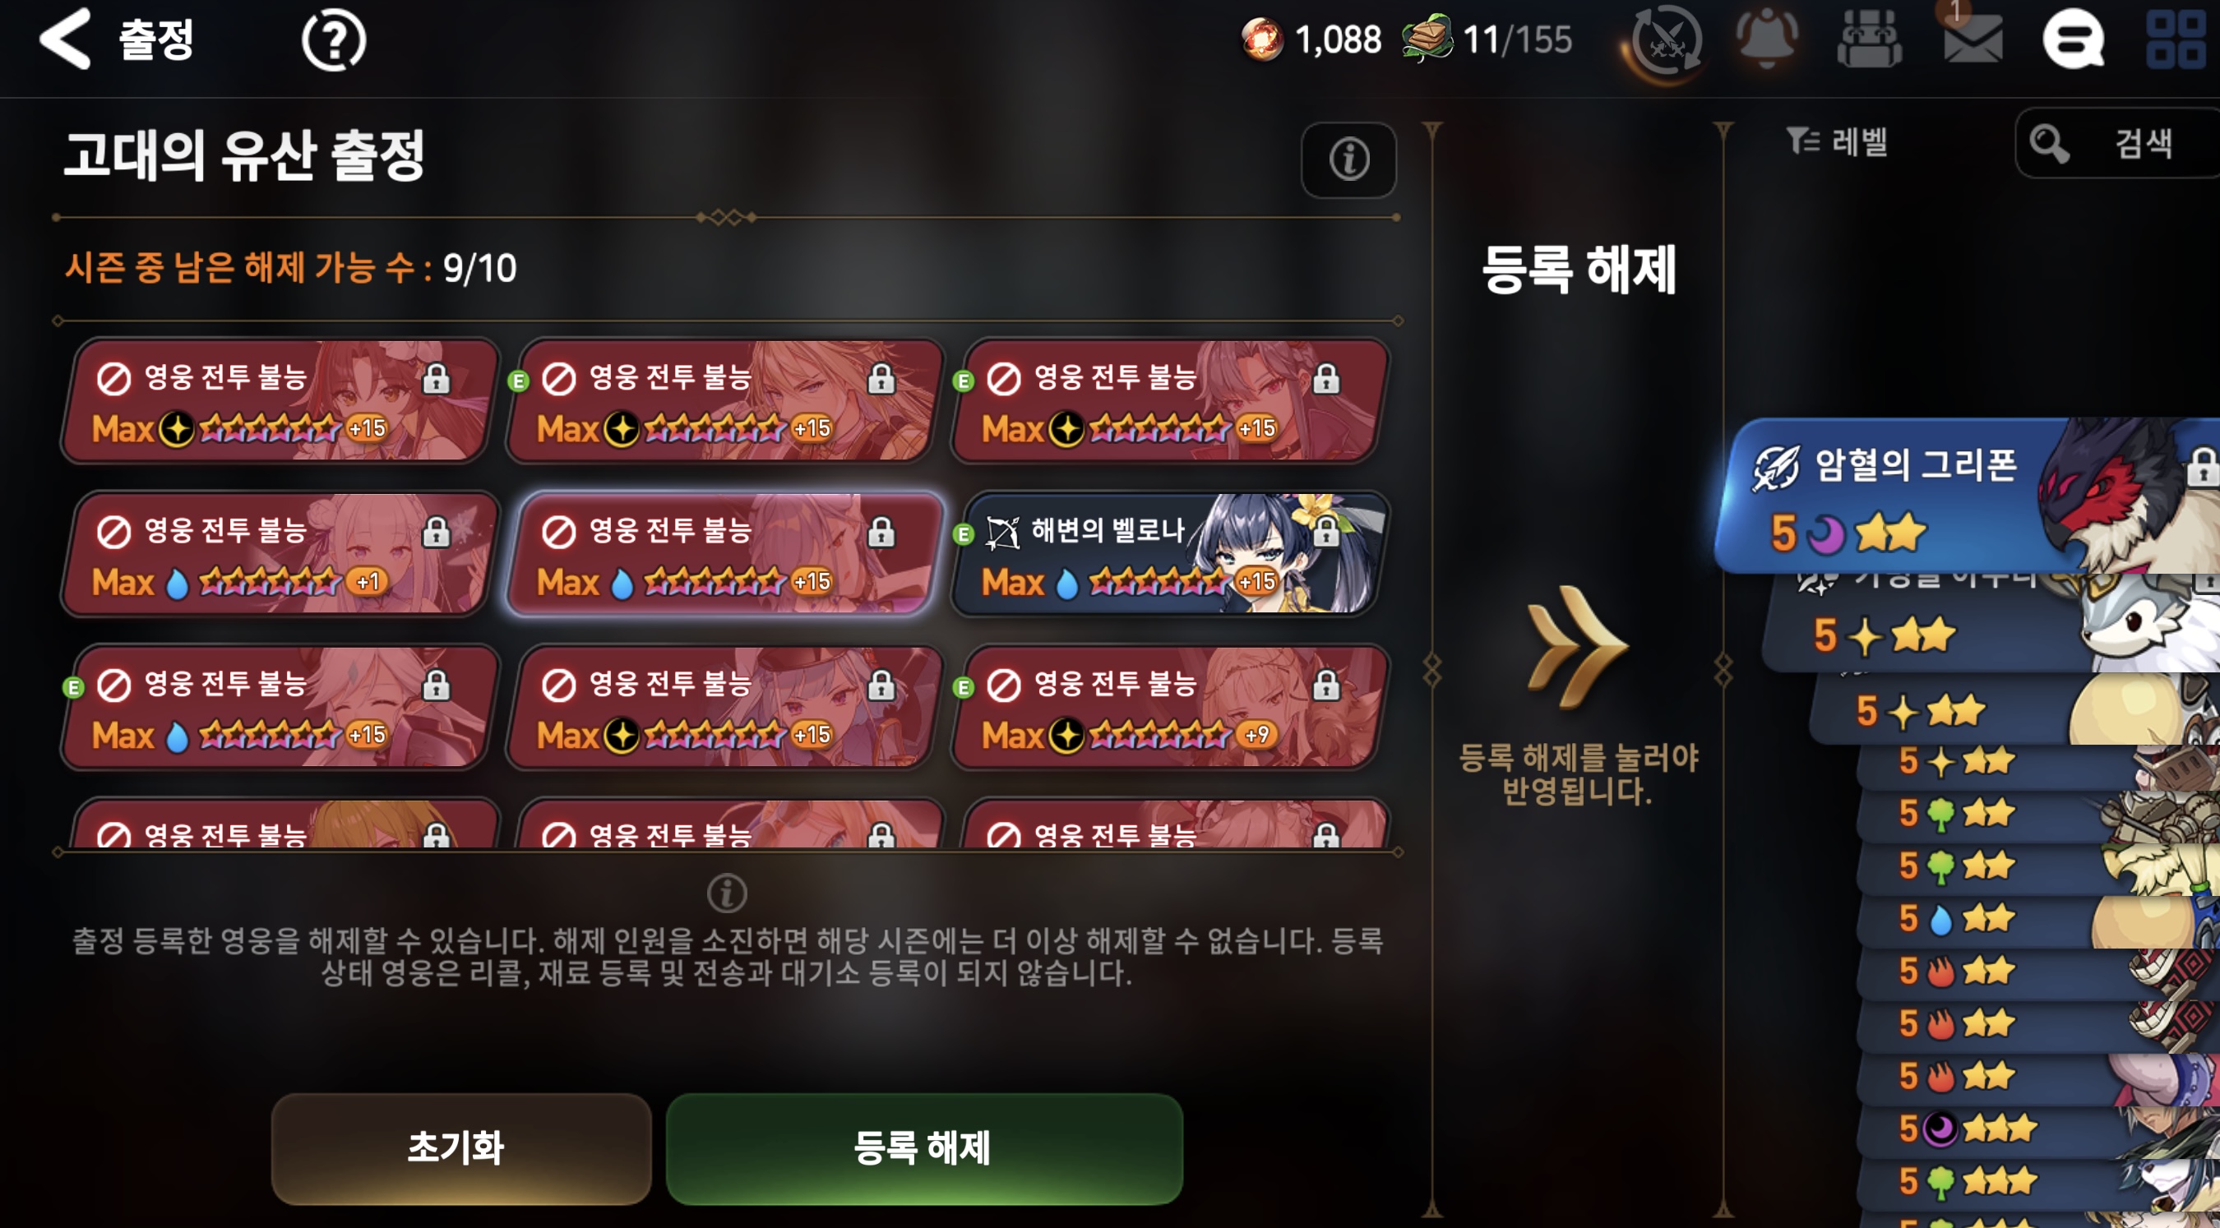The image size is (2220, 1228).
Task: Open the mailbox envelope icon
Action: click(x=1973, y=39)
